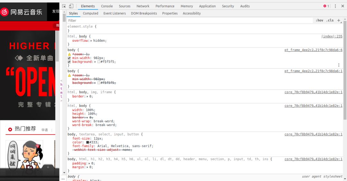The height and width of the screenshot is (181, 347).
Task: Click word-wrap: break-word value
Action: coord(104,121)
